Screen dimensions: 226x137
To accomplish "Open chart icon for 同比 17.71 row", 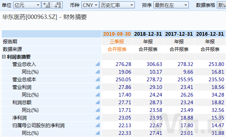I will (x=98, y=110).
